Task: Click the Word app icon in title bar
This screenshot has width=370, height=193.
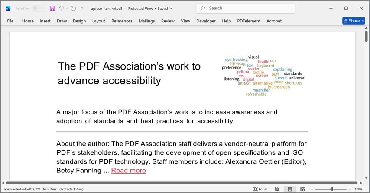Action: (x=8, y=9)
